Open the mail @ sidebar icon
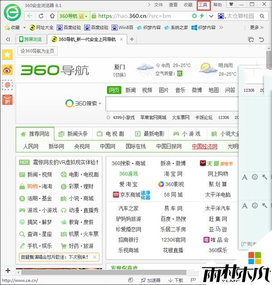The height and width of the screenshot is (285, 272). coord(7,84)
